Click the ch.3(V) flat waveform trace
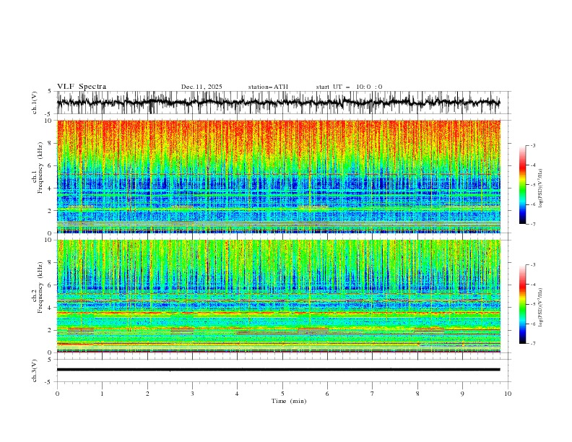The height and width of the screenshot is (442, 572). pos(278,370)
